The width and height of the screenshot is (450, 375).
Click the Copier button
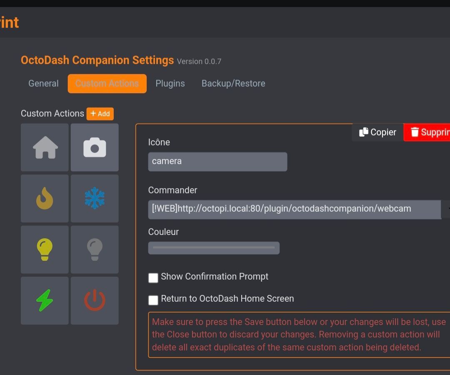(377, 132)
